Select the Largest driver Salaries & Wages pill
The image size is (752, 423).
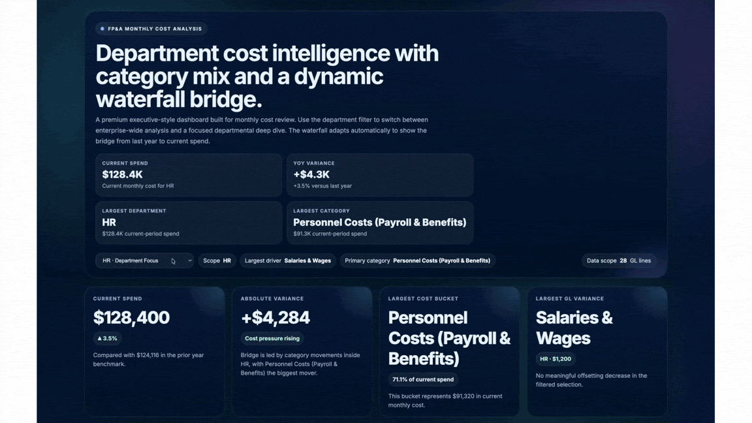287,260
